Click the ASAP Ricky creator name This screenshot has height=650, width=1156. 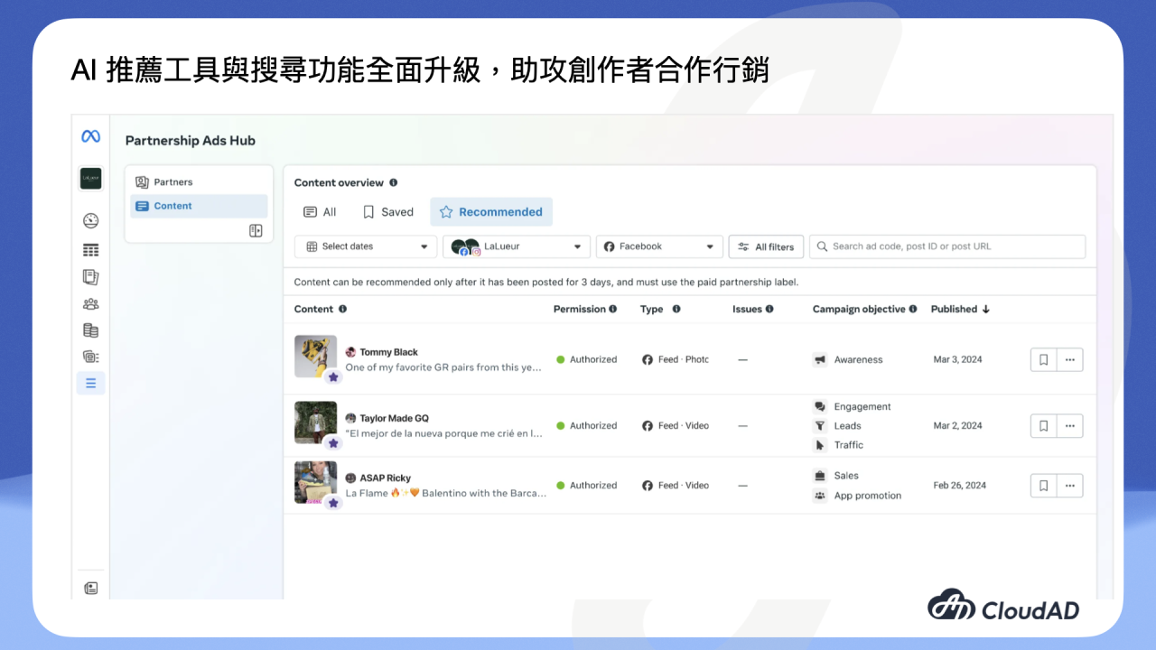[x=385, y=478]
